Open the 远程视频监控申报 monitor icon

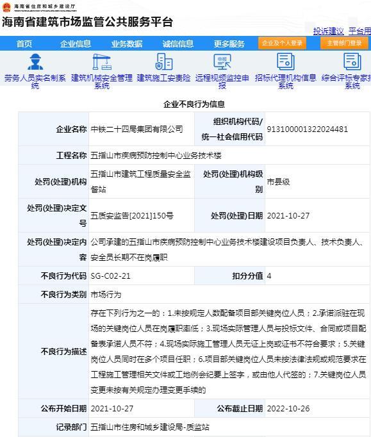[222, 62]
